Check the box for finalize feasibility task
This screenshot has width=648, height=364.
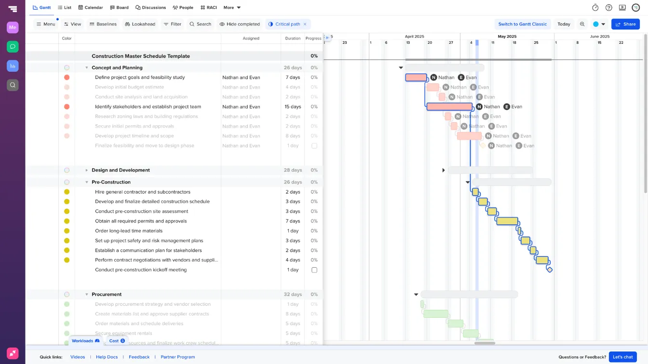pos(314,145)
